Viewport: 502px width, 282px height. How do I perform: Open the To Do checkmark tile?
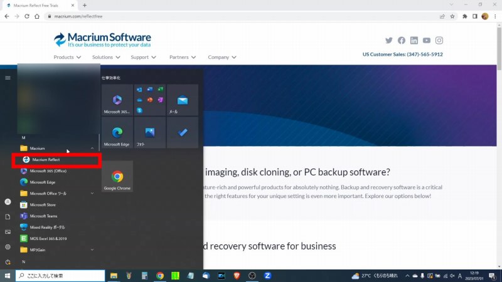183,132
